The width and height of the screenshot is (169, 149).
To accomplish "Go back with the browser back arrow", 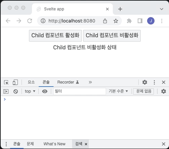I will tap(8, 21).
